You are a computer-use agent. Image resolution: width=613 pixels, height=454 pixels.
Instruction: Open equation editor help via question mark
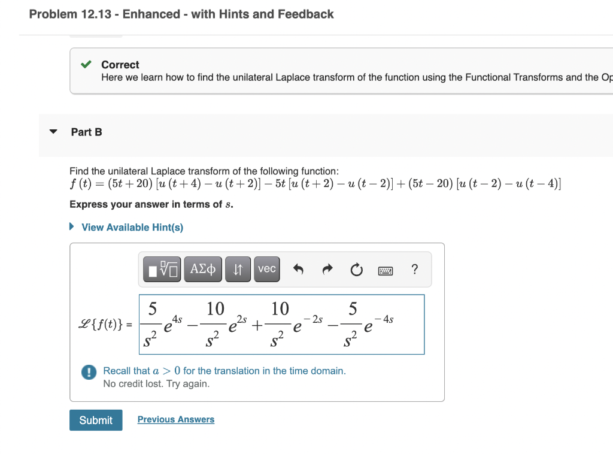pyautogui.click(x=415, y=270)
